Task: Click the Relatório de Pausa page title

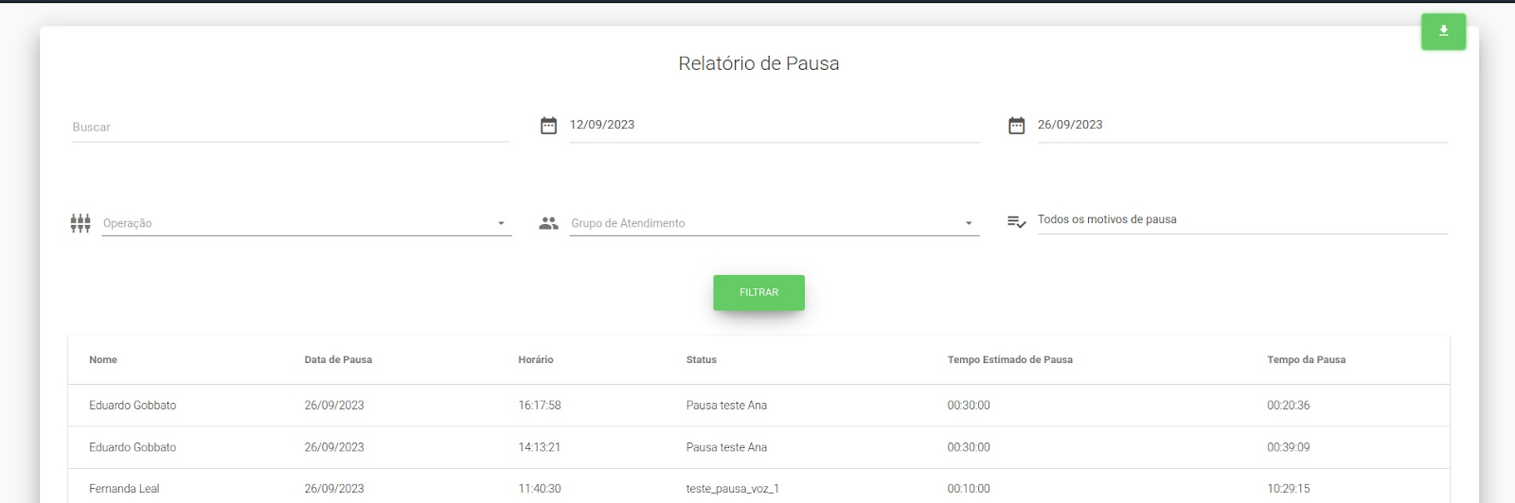Action: 758,63
